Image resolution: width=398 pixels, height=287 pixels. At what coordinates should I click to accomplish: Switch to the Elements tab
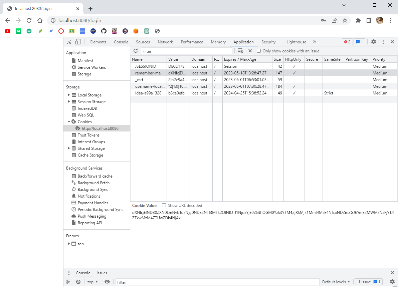click(x=98, y=42)
